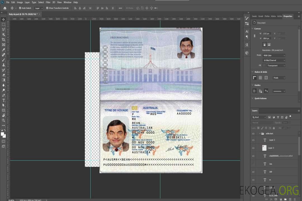The image size is (302, 201).
Task: Open the Window menu
Action: pos(67,2)
